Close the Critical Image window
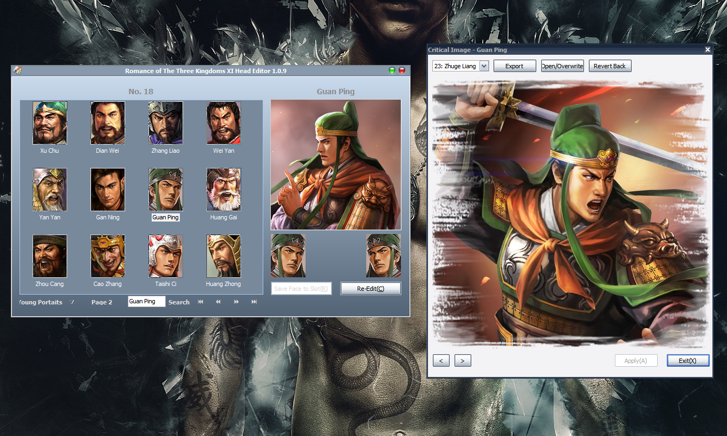The width and height of the screenshot is (727, 436). pos(707,50)
